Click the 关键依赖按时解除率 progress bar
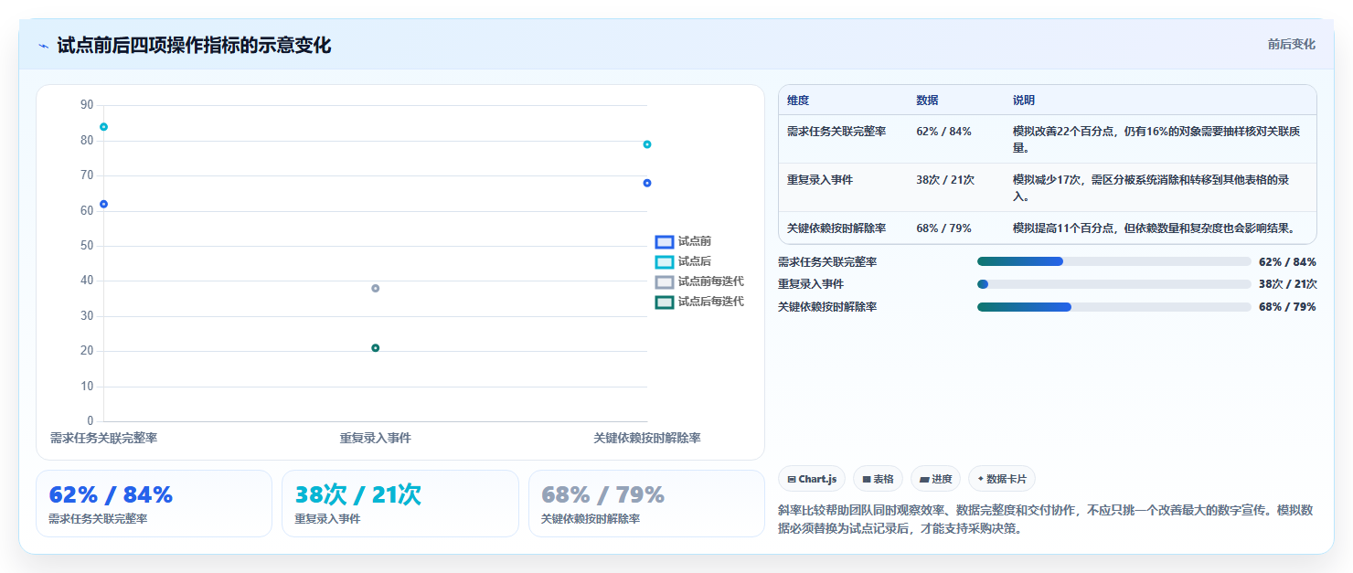 pos(1113,307)
